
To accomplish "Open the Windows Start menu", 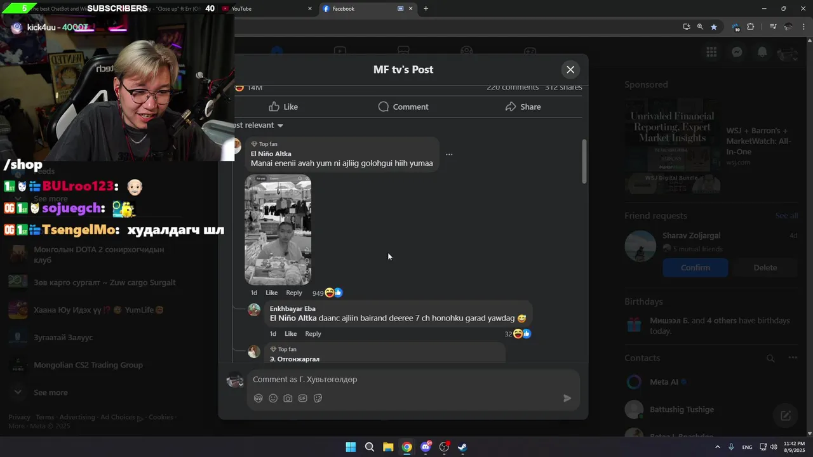I will click(x=351, y=447).
